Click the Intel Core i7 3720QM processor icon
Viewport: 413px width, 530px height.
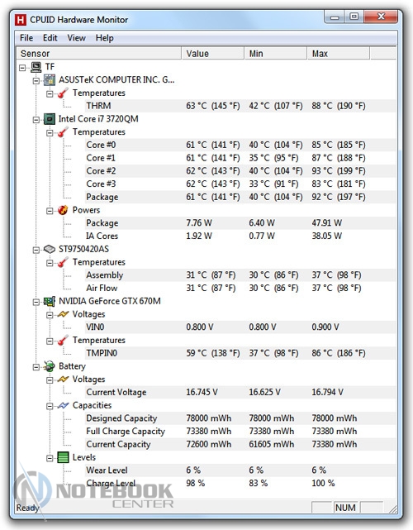click(x=50, y=119)
